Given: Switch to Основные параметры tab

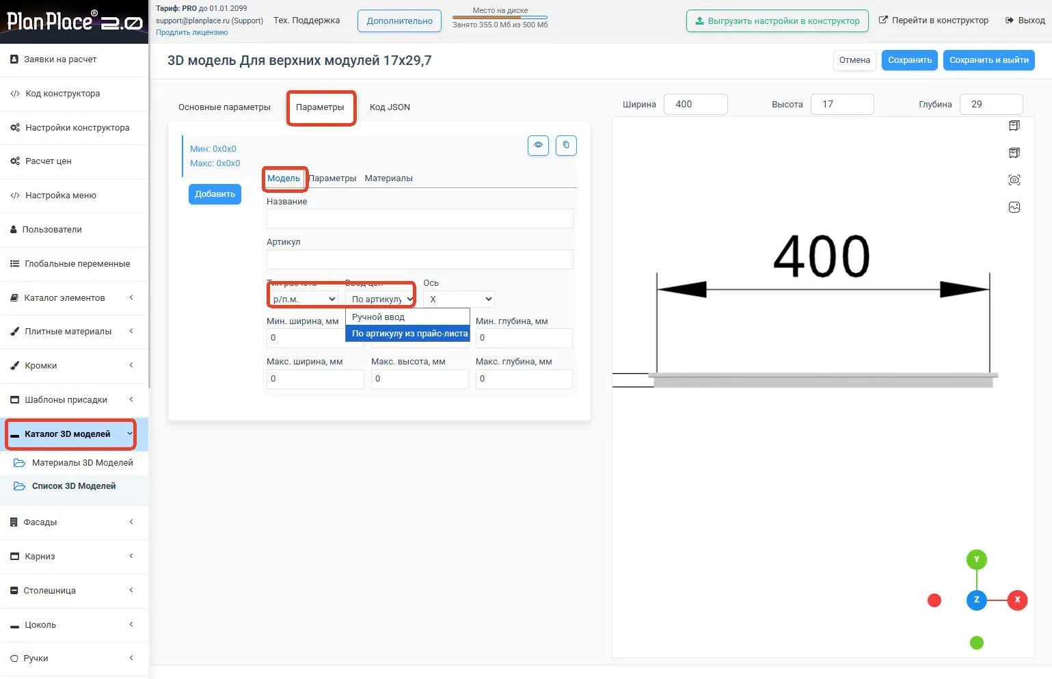Looking at the screenshot, I should [x=224, y=107].
